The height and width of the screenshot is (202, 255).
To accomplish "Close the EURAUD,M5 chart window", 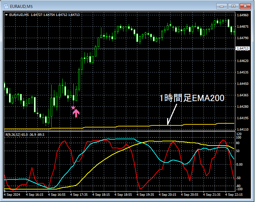I will tap(245, 6).
